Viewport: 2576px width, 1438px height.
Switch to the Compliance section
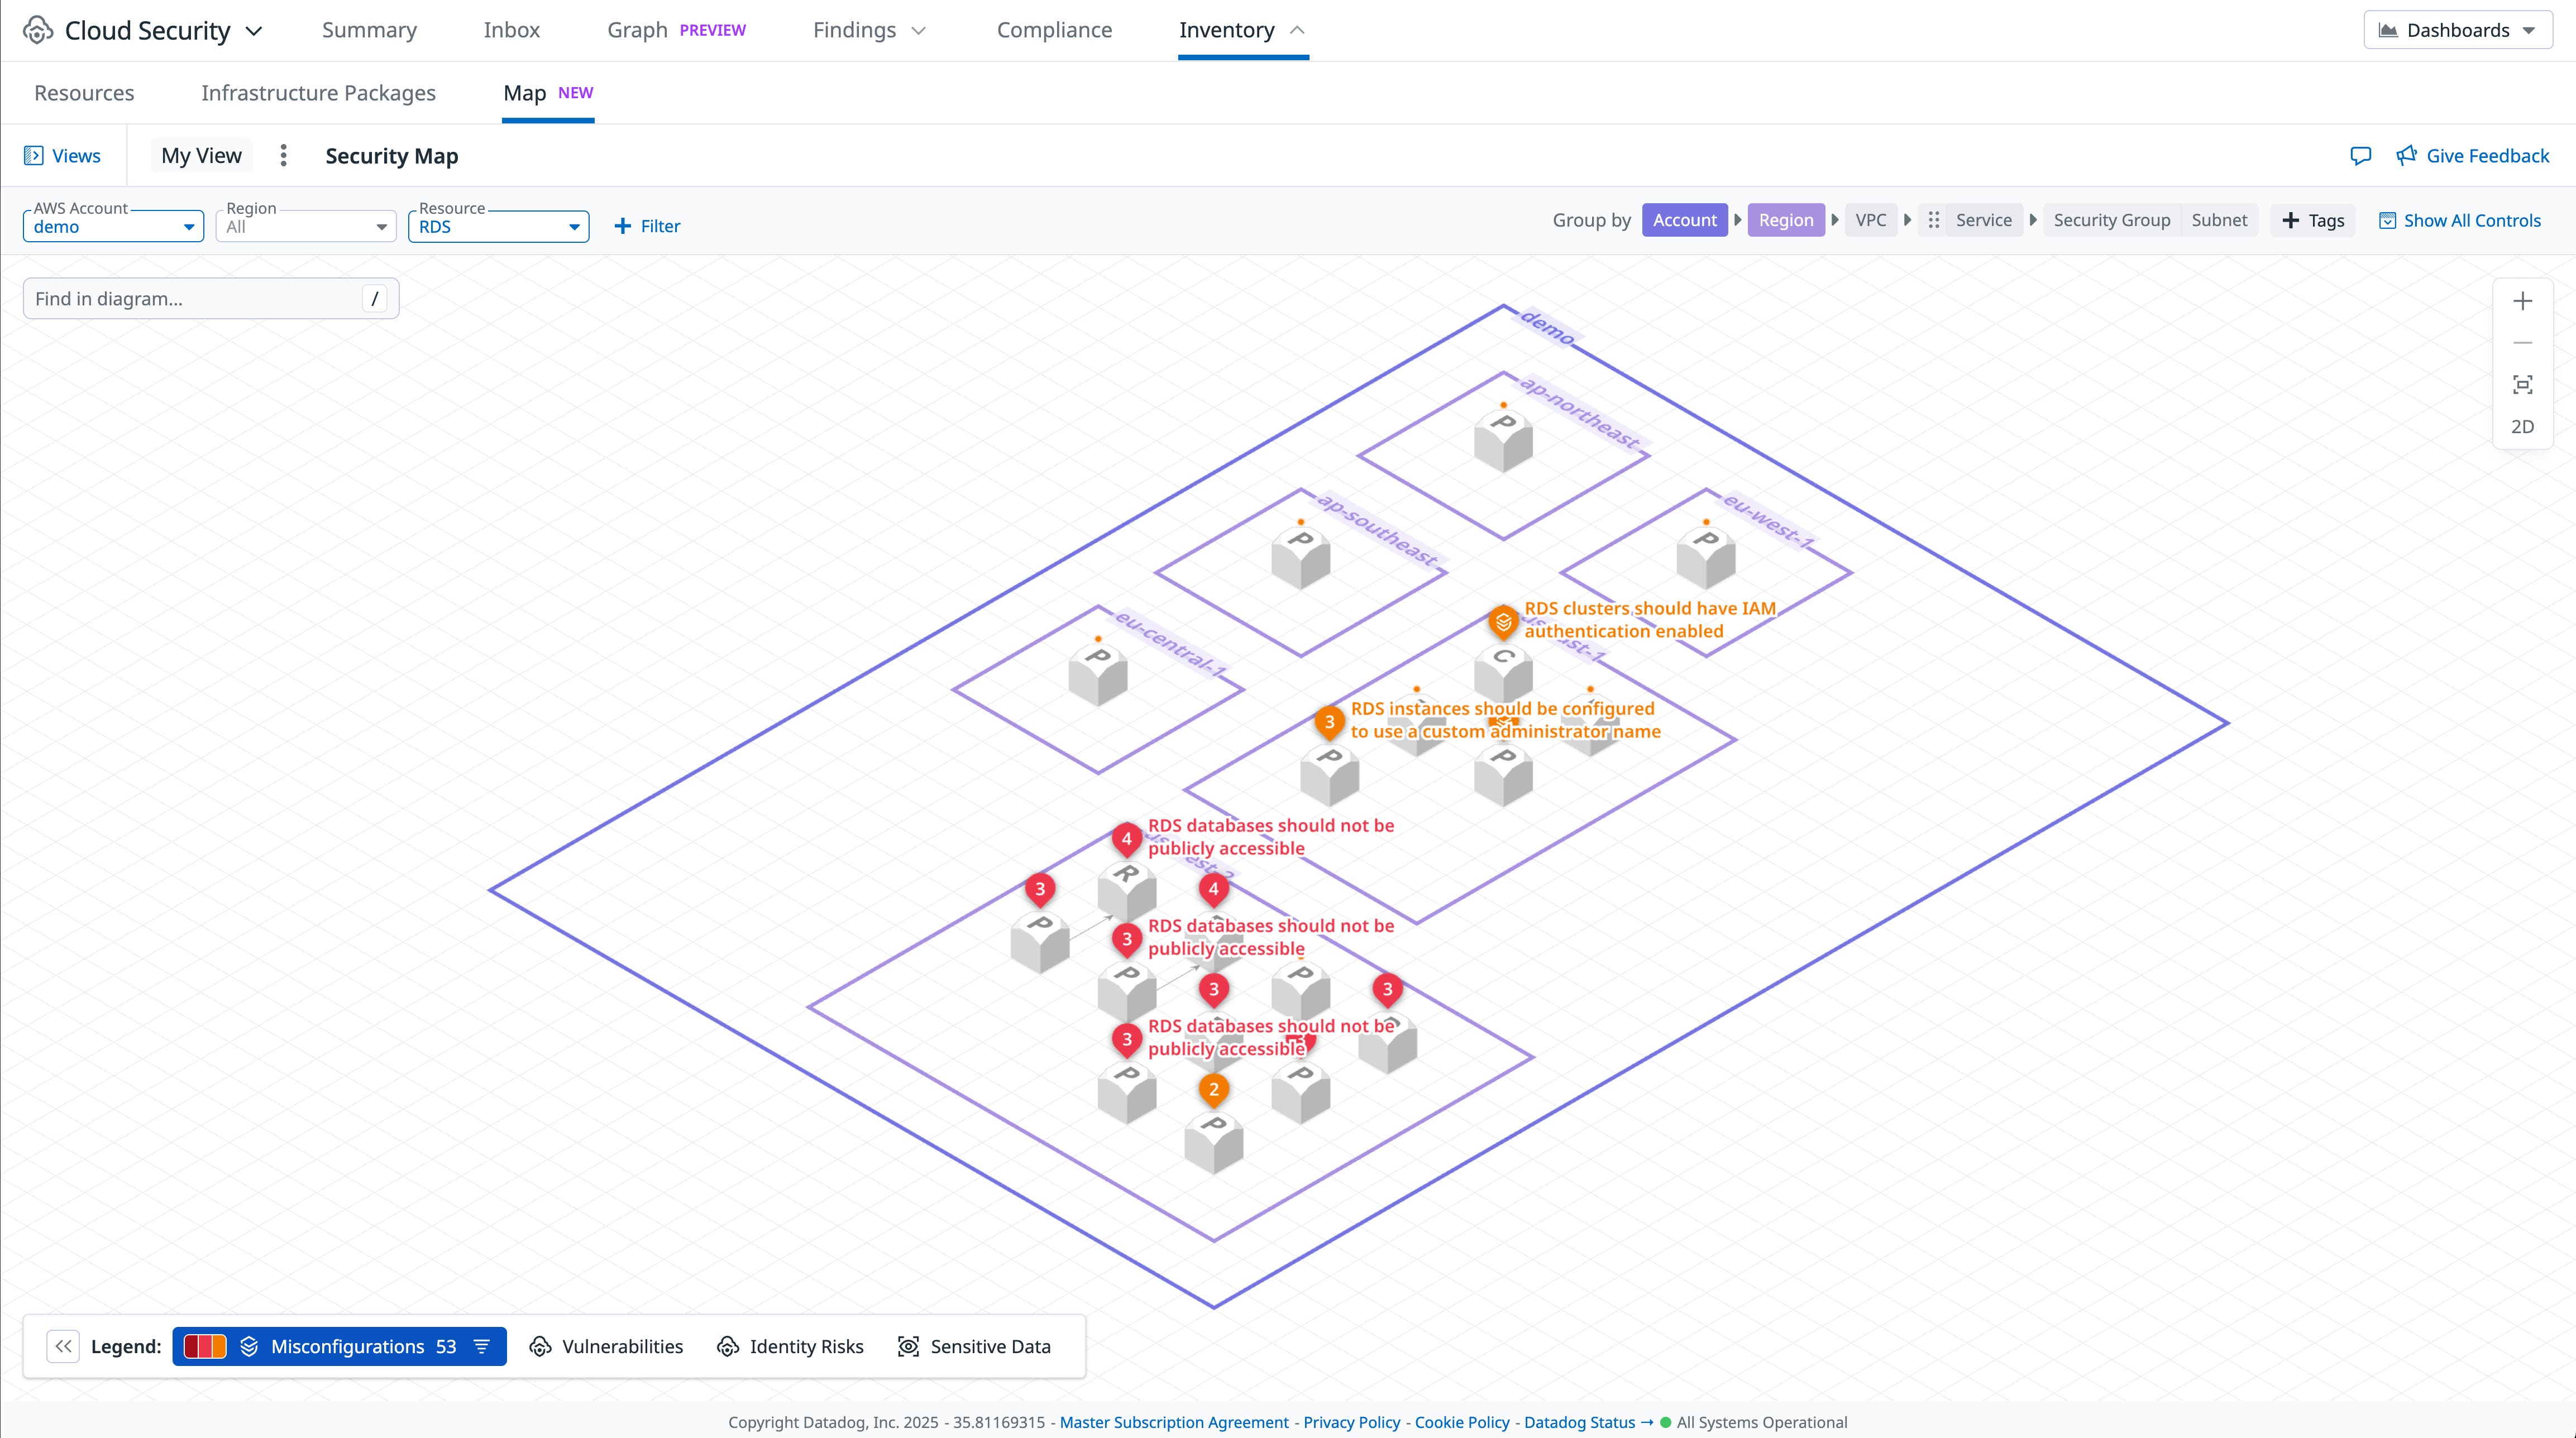pos(1054,29)
